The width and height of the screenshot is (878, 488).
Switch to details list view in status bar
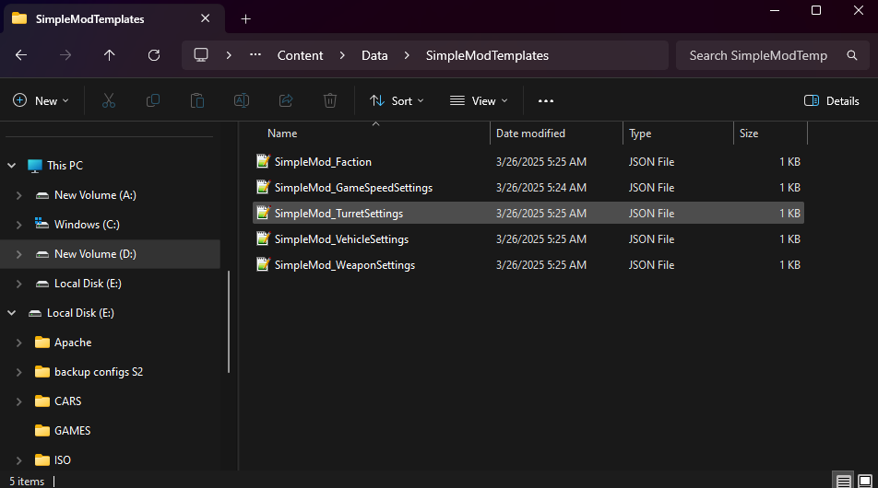pos(843,481)
